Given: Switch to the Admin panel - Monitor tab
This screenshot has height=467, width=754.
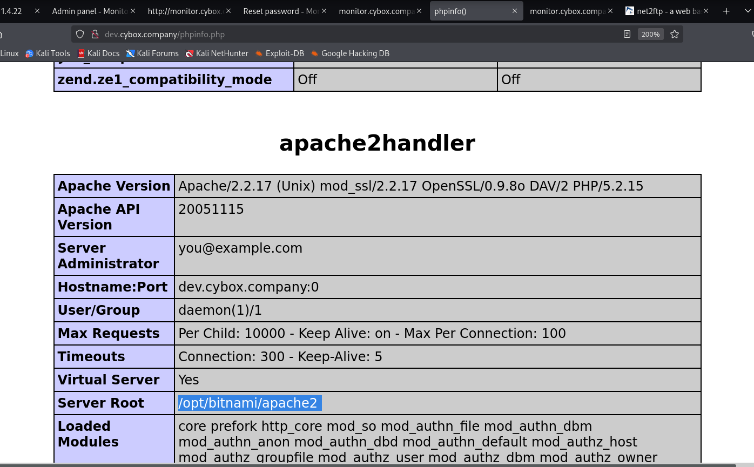Looking at the screenshot, I should click(x=89, y=11).
